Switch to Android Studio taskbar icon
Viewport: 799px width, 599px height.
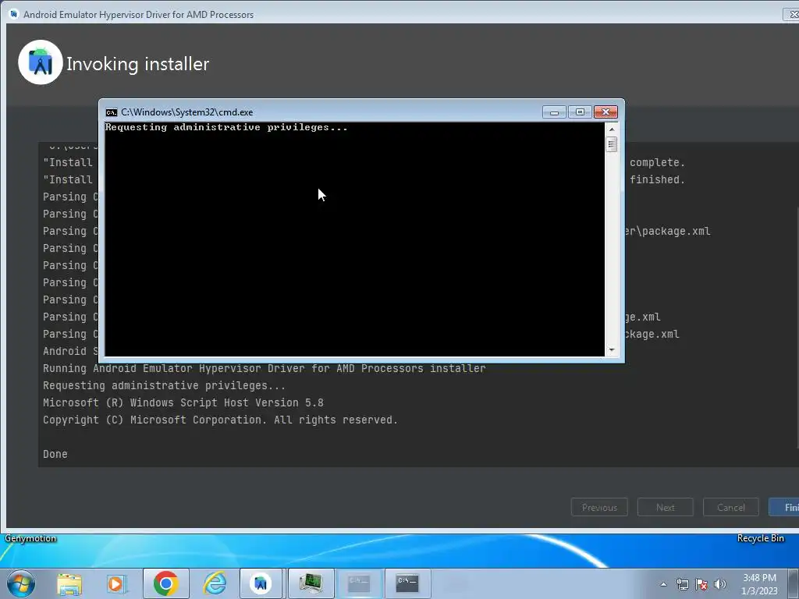pos(261,583)
